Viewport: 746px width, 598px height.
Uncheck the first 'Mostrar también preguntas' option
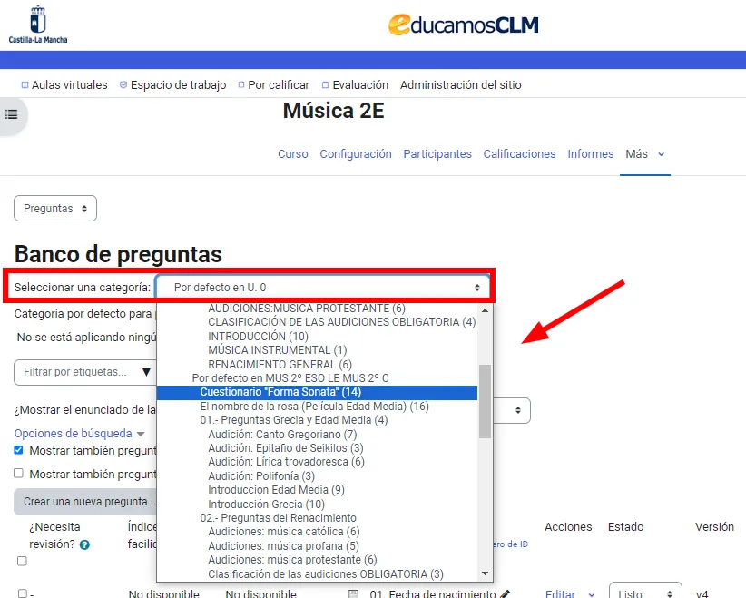tap(19, 450)
